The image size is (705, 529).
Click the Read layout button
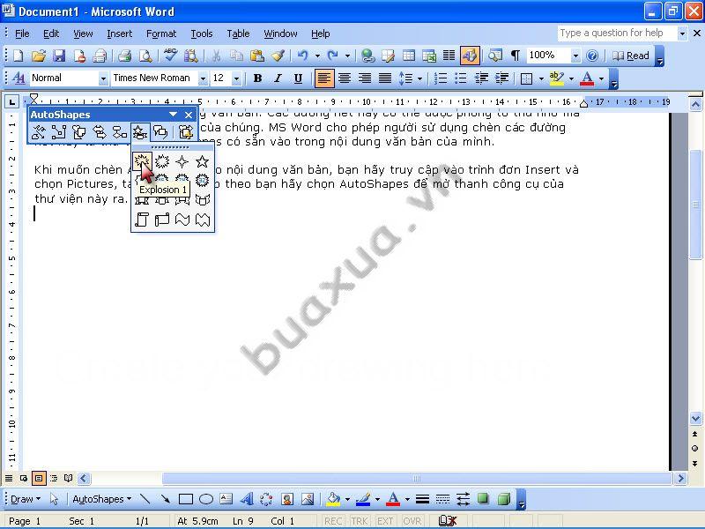click(x=631, y=56)
